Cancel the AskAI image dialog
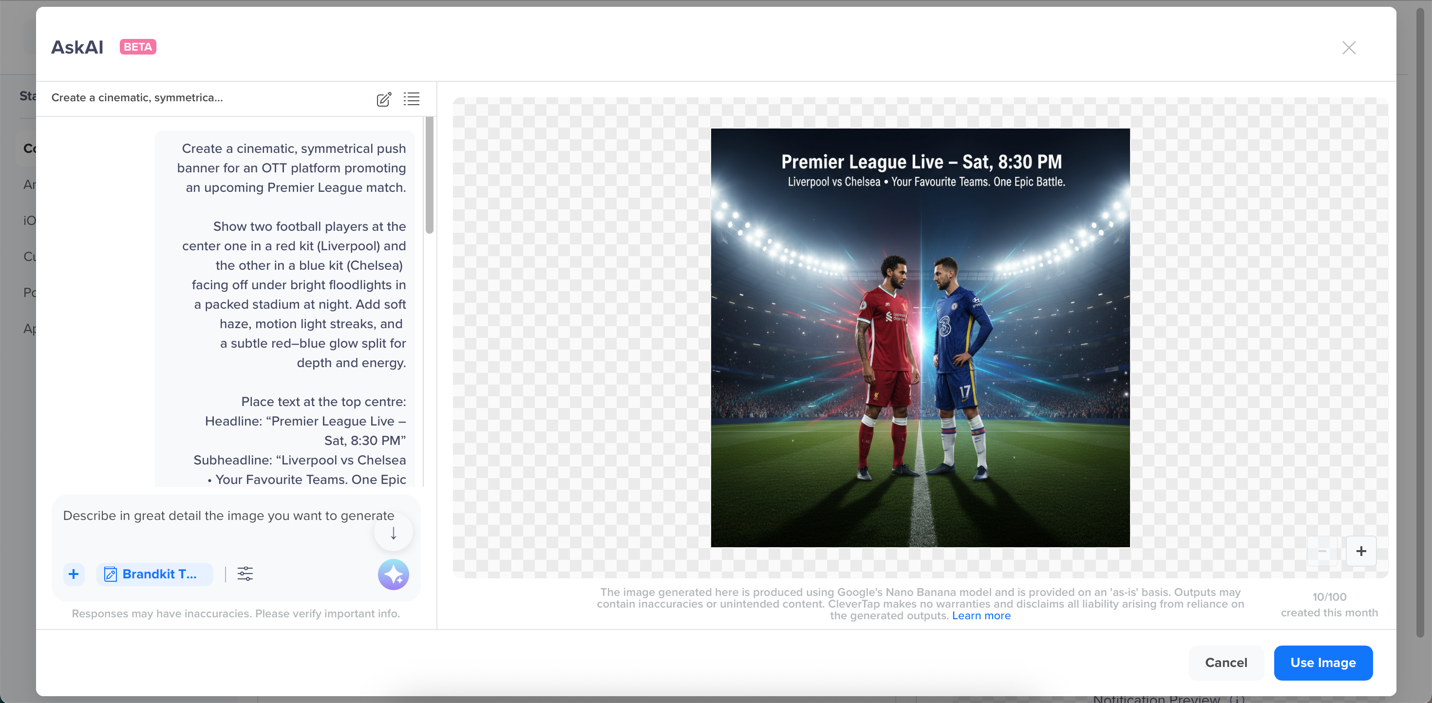The width and height of the screenshot is (1432, 703). click(1226, 663)
